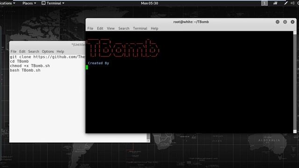Click the 'cd TBomb' line in editor

click(19, 61)
